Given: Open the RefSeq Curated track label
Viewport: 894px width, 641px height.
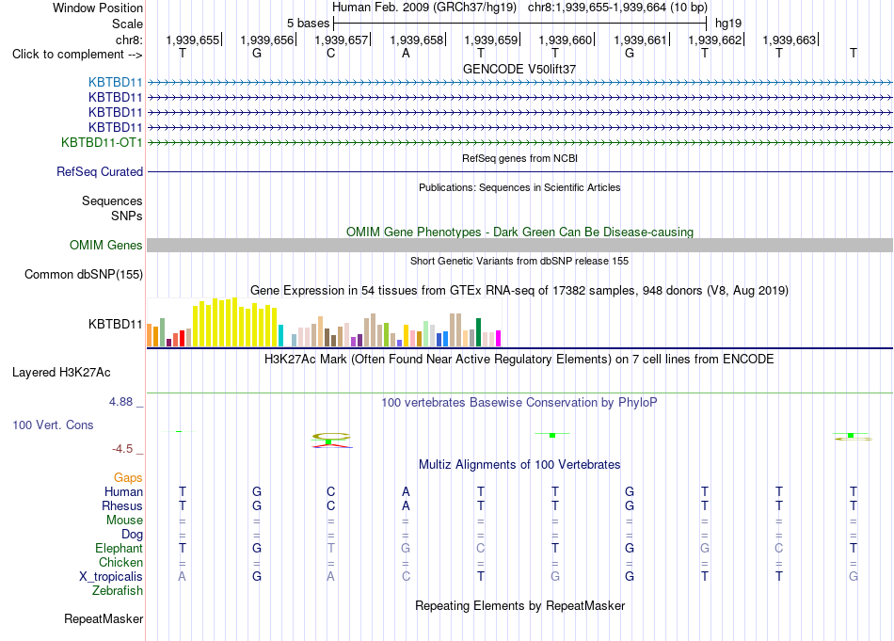Looking at the screenshot, I should click(x=99, y=171).
